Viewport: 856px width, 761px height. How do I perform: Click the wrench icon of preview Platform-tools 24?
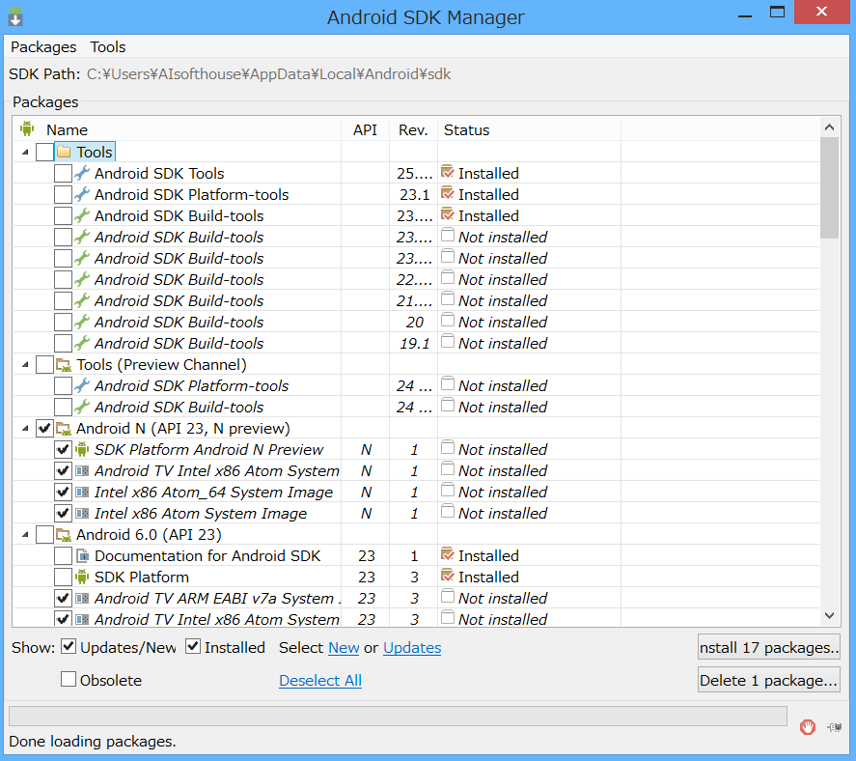click(x=82, y=385)
